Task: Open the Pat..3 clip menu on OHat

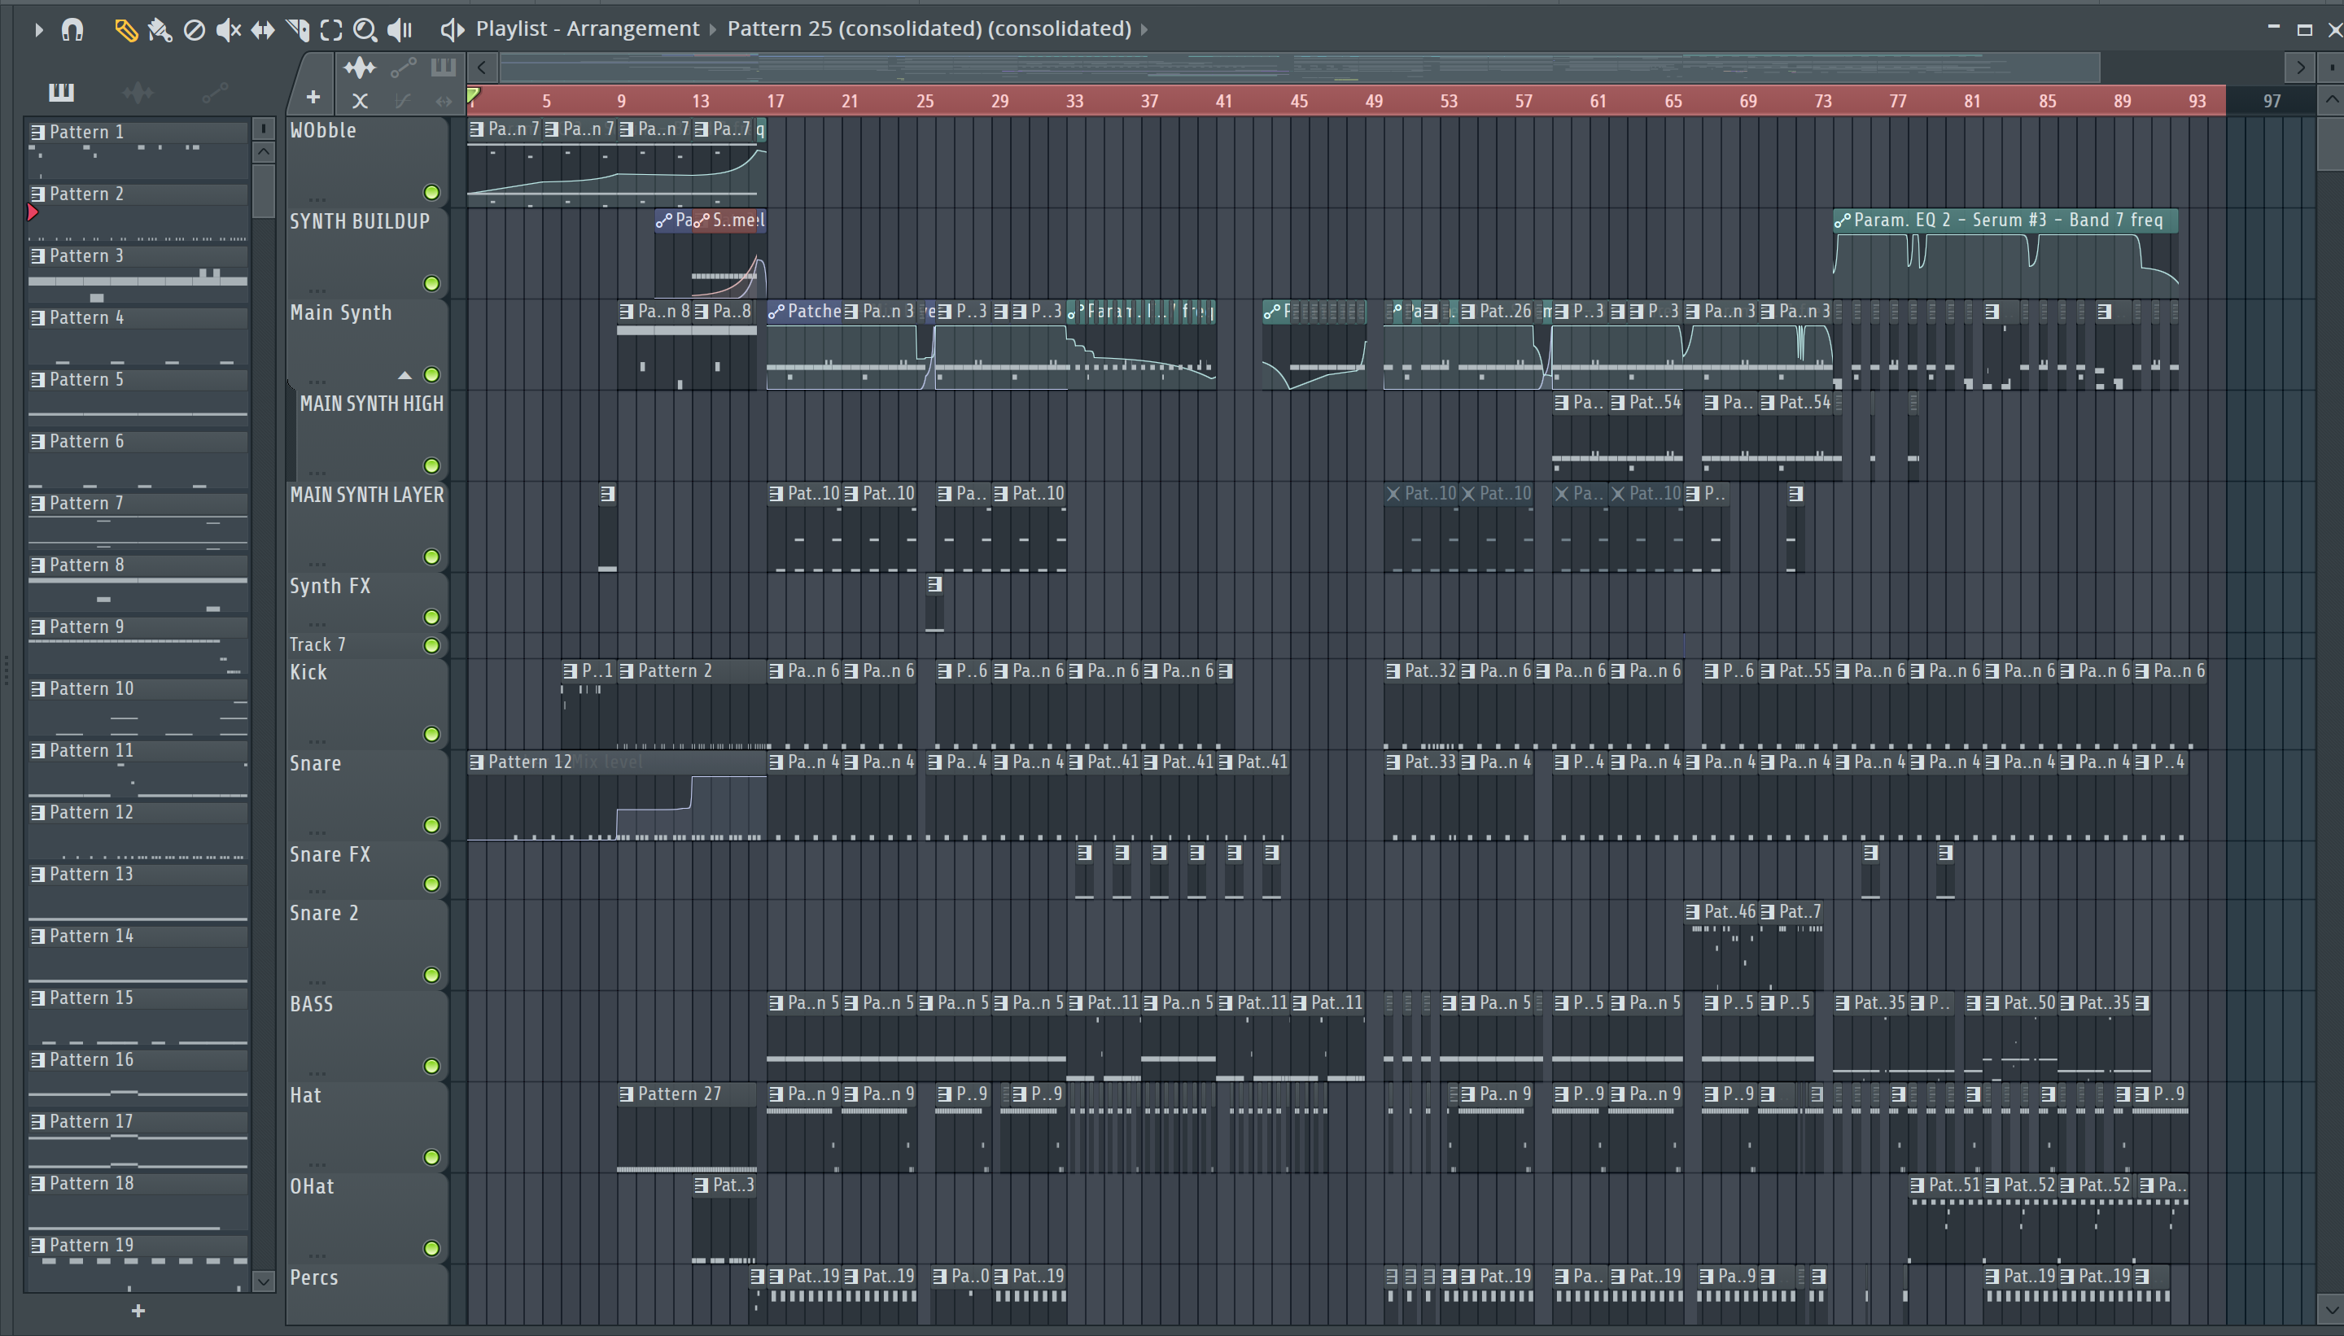Action: click(x=702, y=1185)
